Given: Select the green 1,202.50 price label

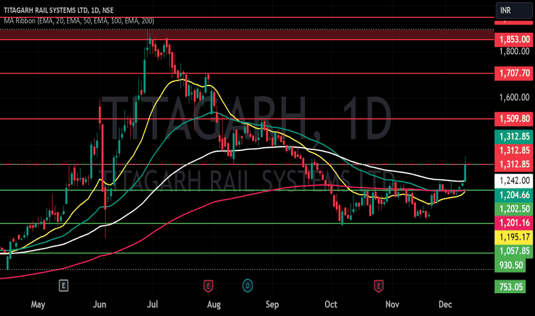Looking at the screenshot, I should tap(514, 209).
